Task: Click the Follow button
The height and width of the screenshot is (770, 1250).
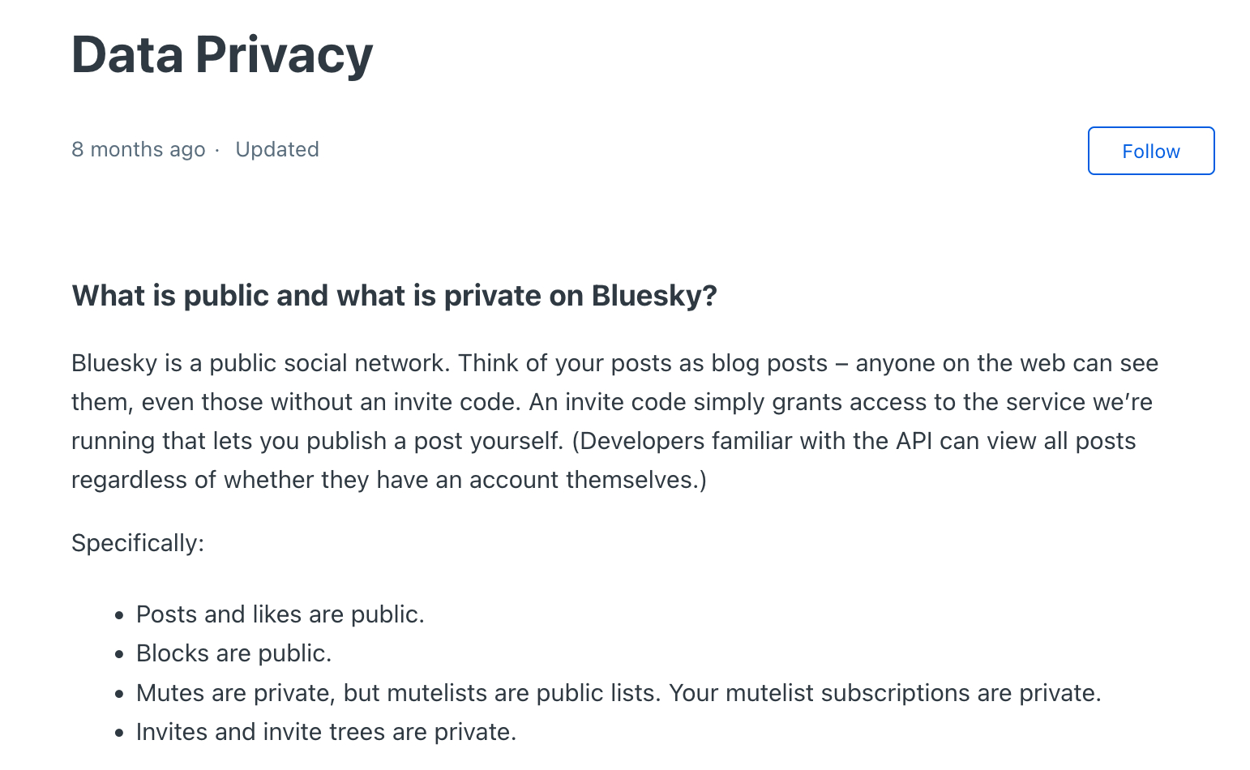Action: point(1150,151)
